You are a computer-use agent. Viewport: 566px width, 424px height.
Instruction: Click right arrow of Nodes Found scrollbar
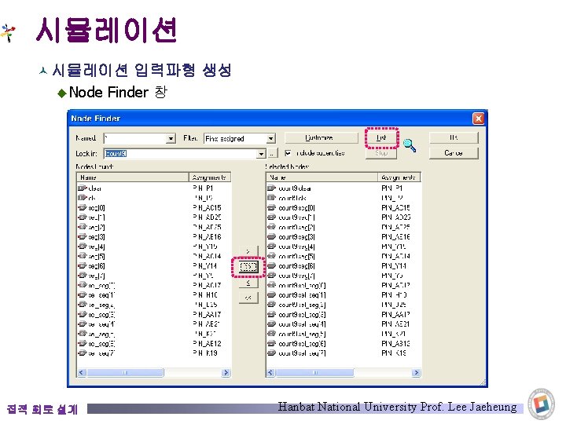226,372
